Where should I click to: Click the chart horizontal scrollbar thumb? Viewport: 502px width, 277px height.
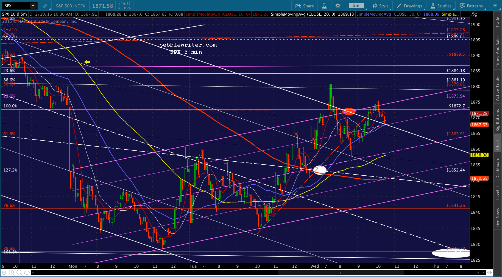(x=341, y=273)
